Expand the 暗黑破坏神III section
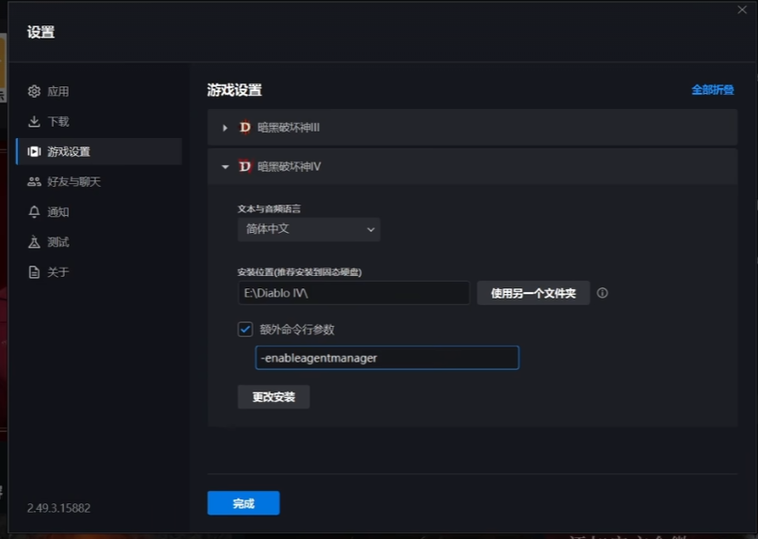The height and width of the screenshot is (539, 758). [x=225, y=128]
